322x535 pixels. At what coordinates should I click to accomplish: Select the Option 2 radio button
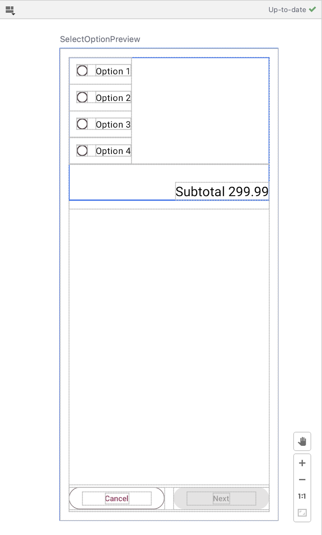82,97
